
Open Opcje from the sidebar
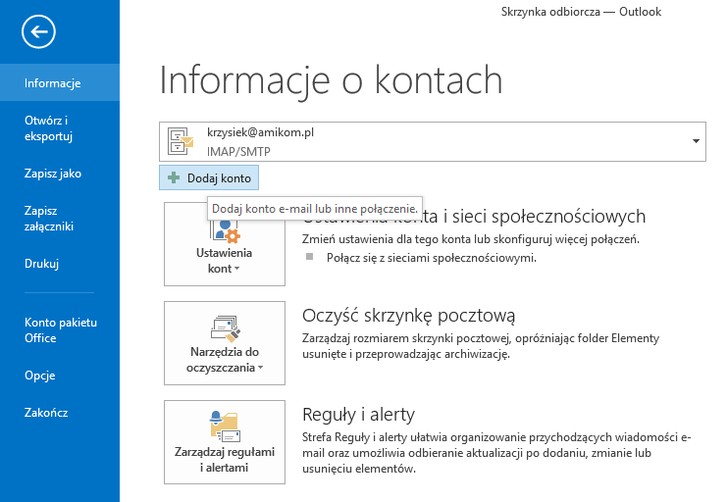tap(40, 376)
